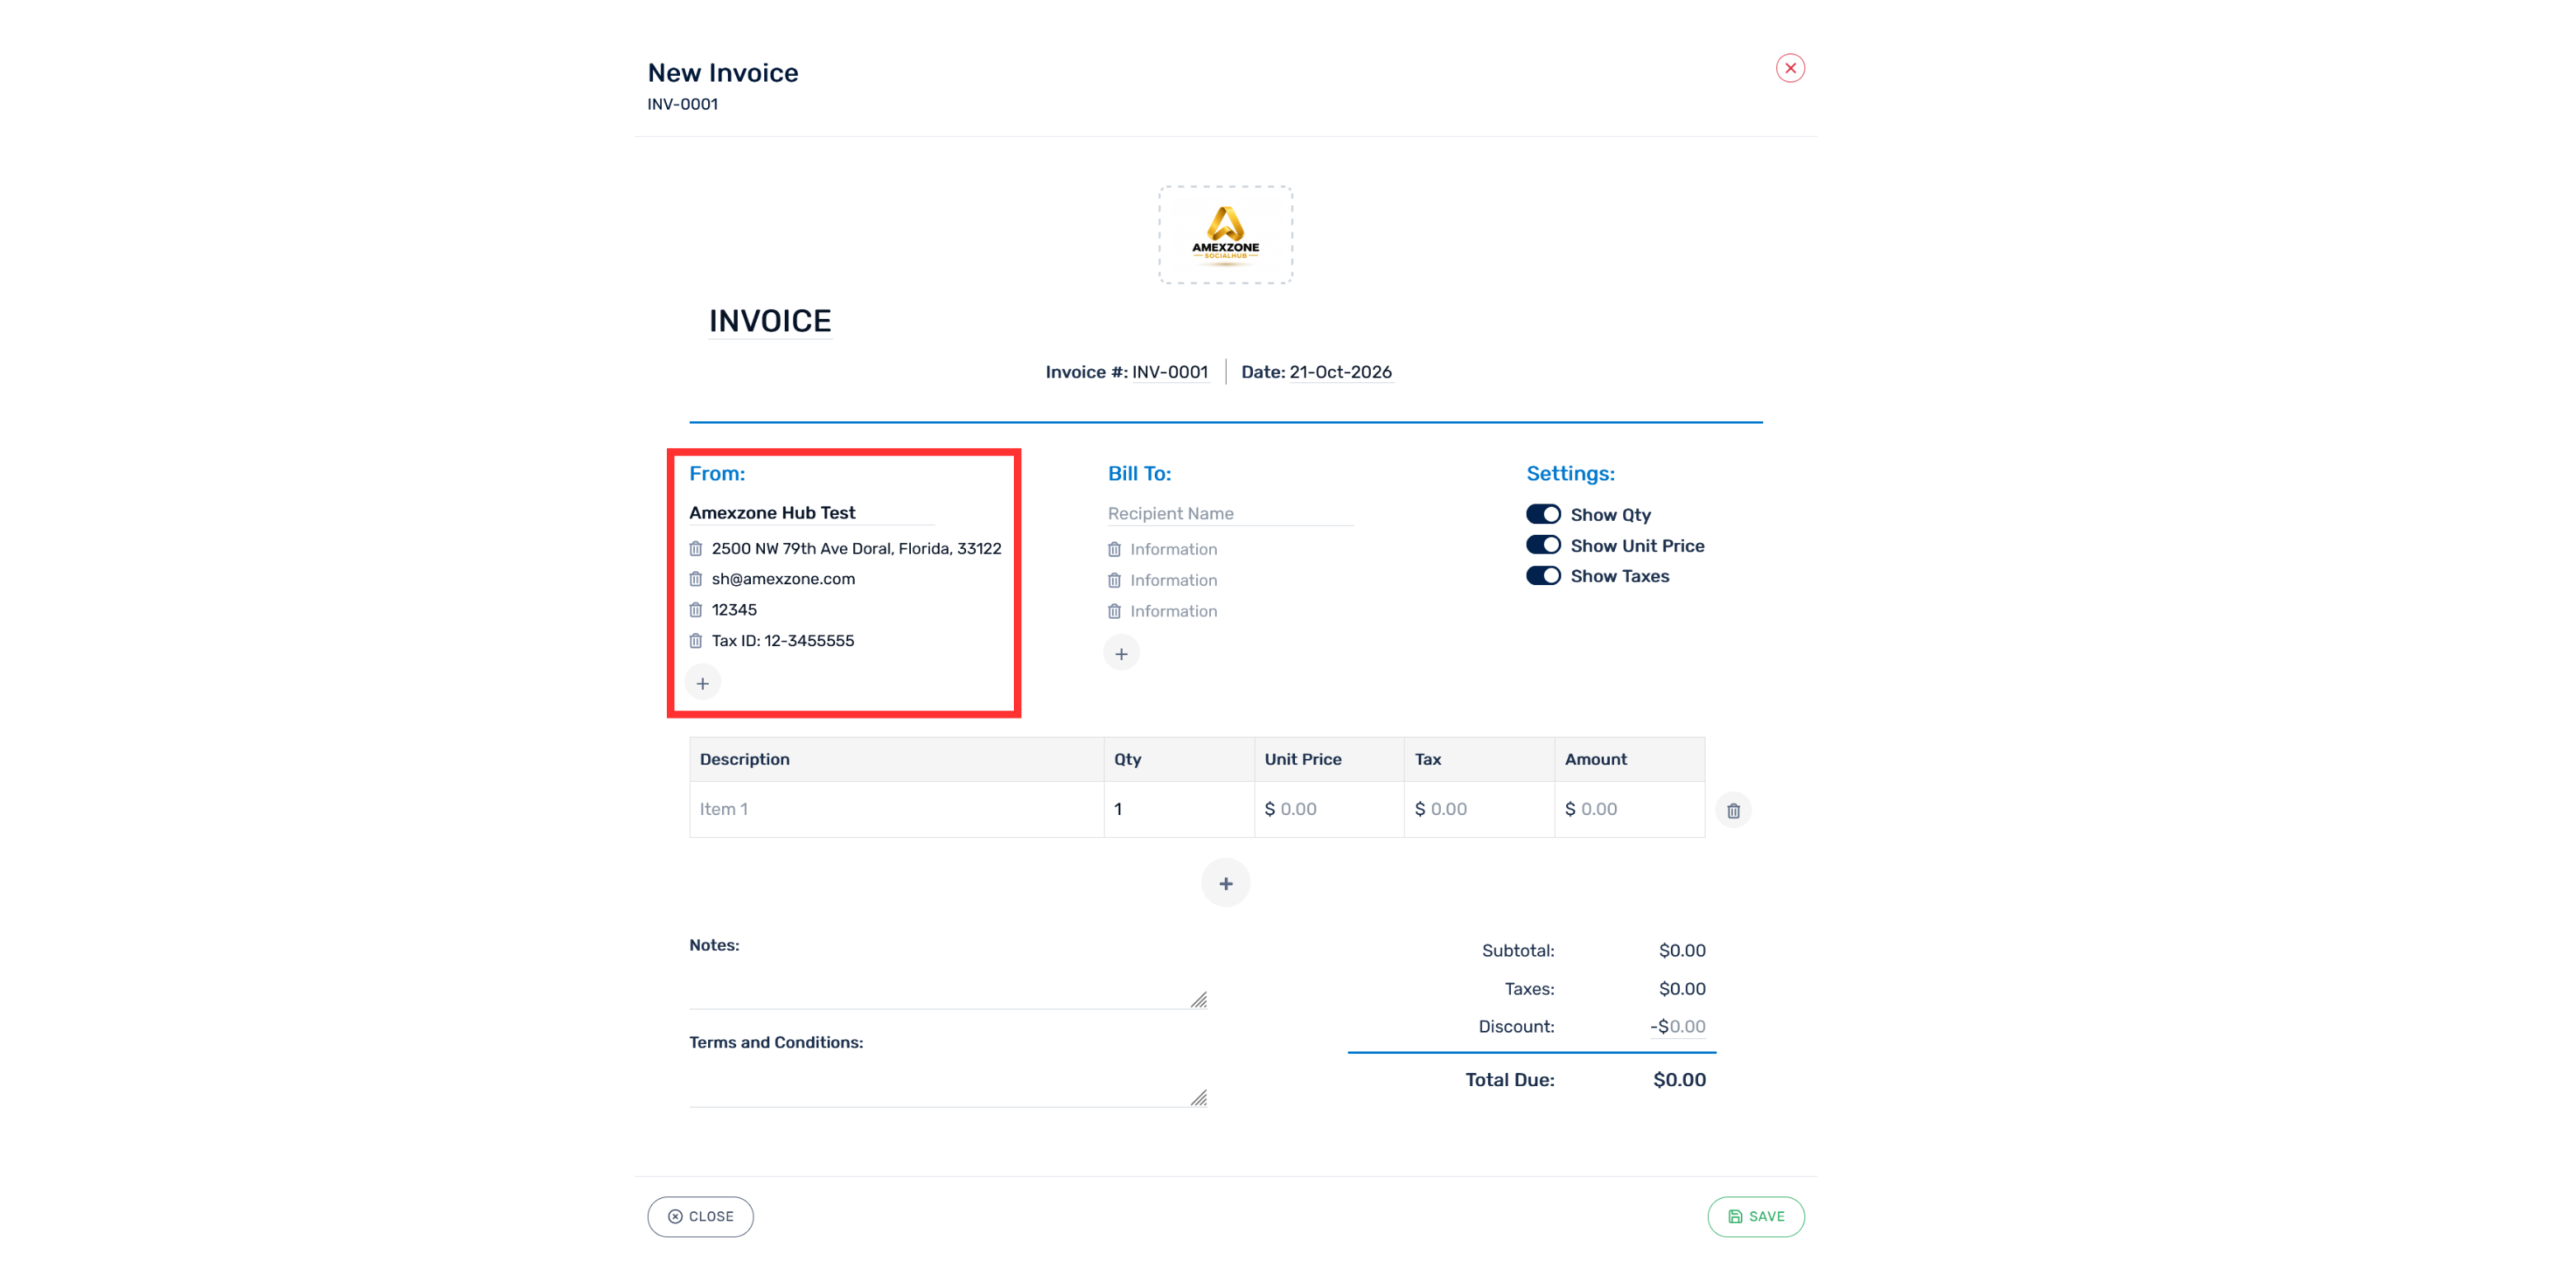Open the invoice date 21-Oct-2026 picker
The width and height of the screenshot is (2576, 1288).
(1341, 372)
